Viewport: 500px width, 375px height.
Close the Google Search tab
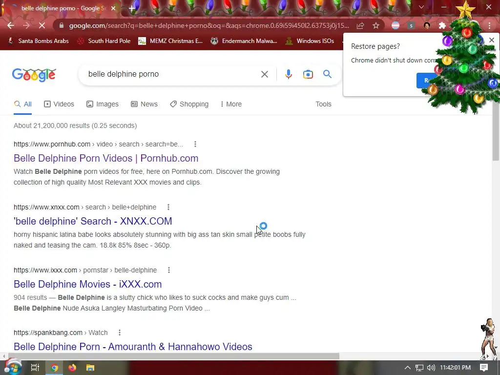click(x=113, y=8)
